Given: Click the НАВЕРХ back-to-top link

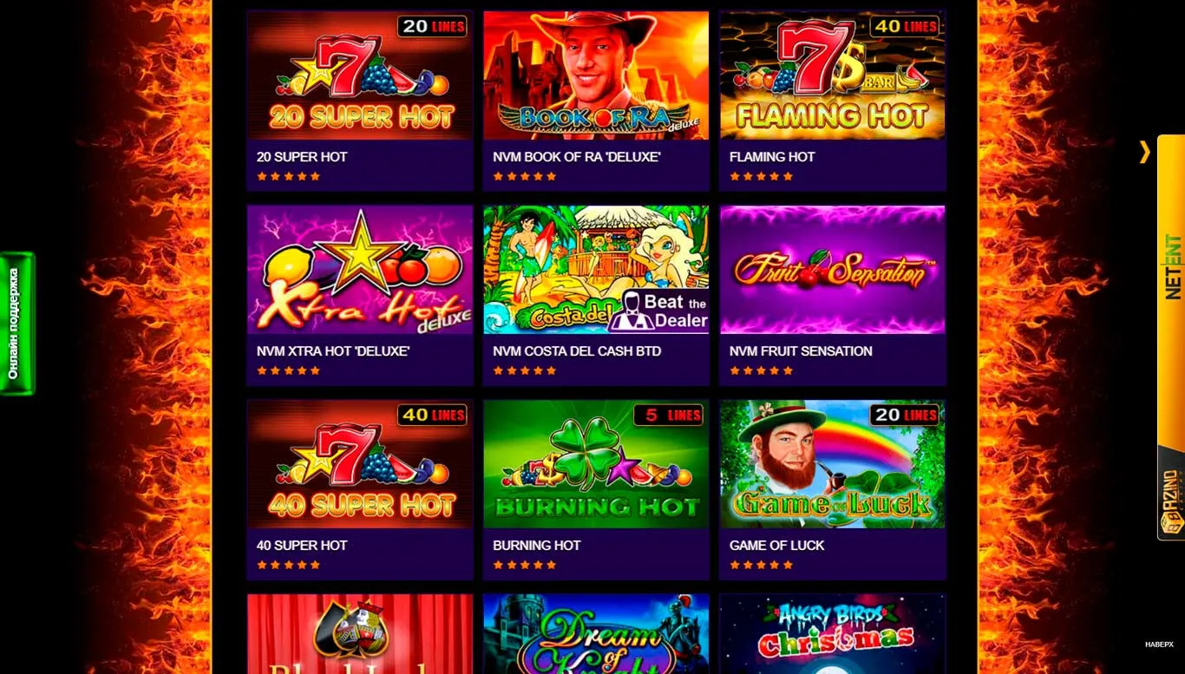Looking at the screenshot, I should [1159, 645].
